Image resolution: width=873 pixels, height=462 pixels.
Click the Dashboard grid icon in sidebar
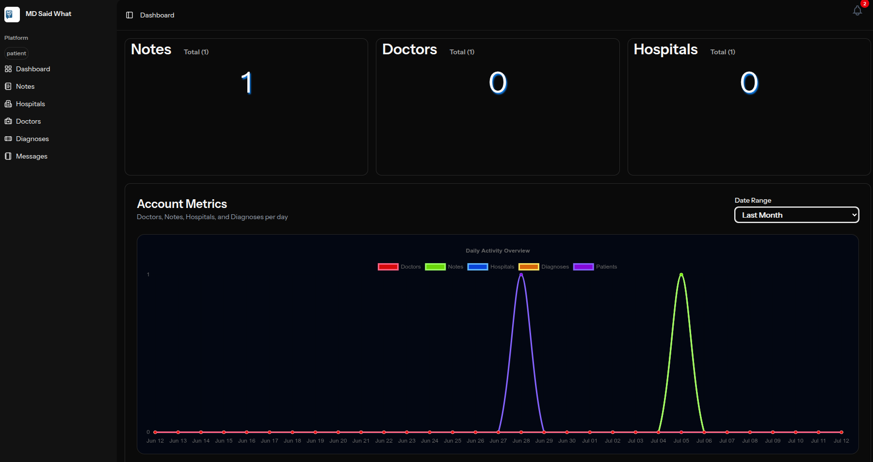[x=8, y=69]
